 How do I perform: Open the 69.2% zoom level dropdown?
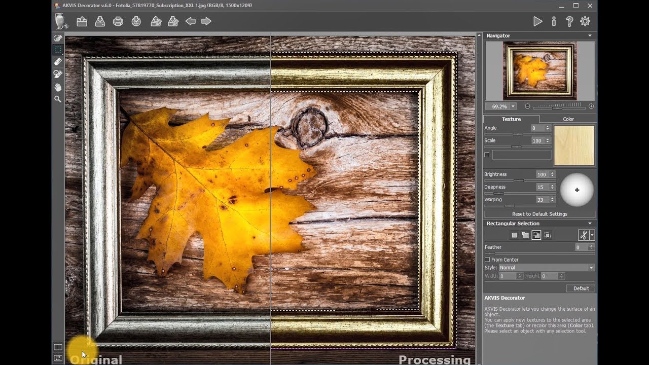(513, 106)
